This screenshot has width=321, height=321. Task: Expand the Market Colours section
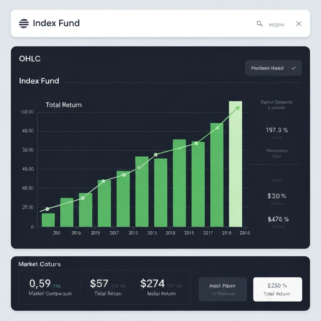click(40, 264)
